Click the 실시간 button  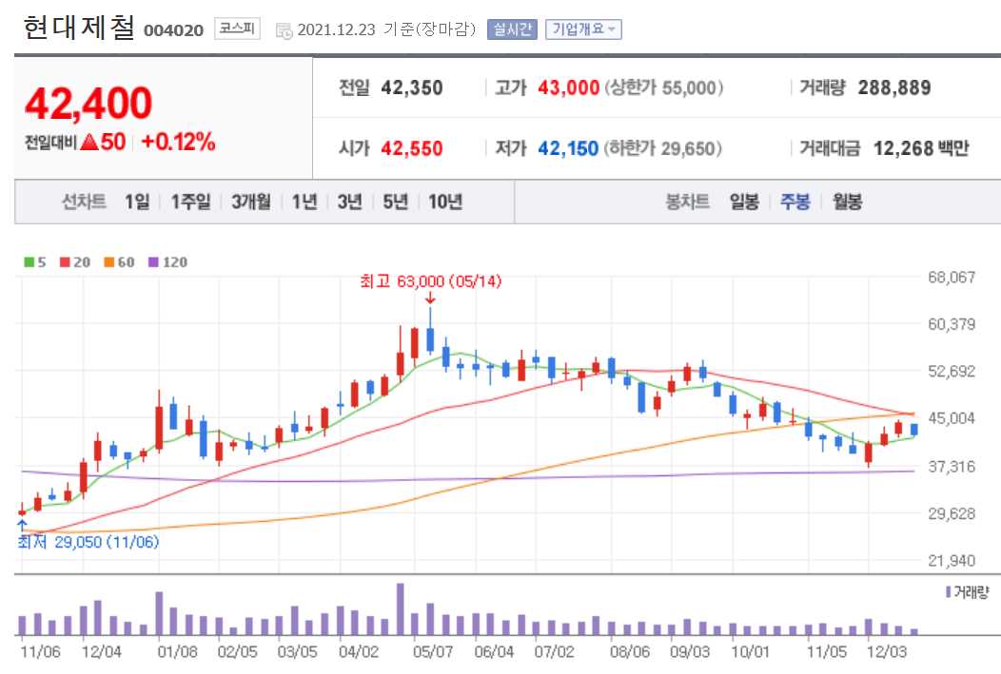click(511, 29)
